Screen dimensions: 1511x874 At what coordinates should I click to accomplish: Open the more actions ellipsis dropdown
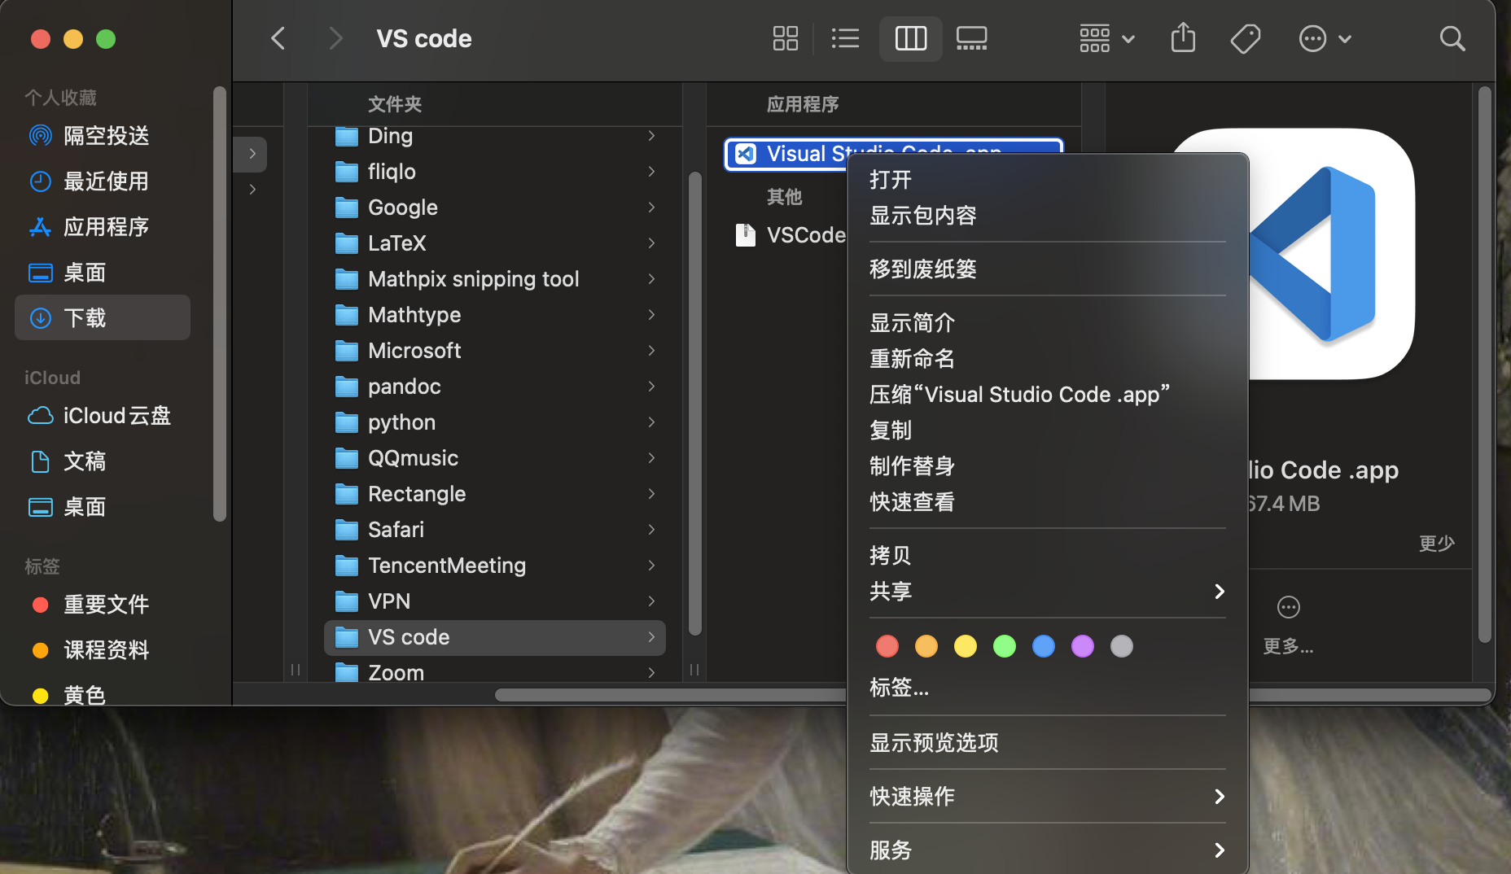1325,38
